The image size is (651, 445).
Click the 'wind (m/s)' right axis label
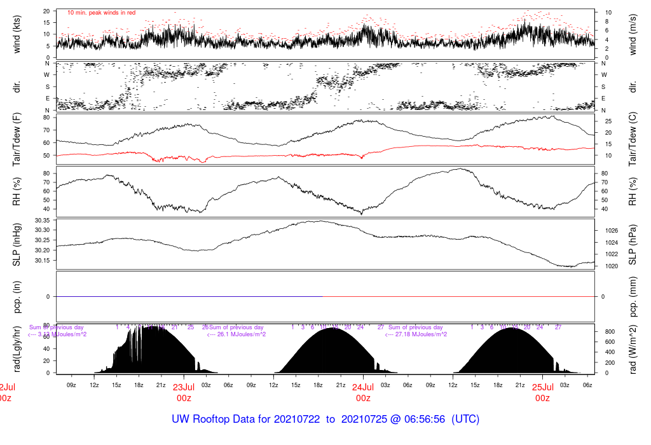point(633,34)
